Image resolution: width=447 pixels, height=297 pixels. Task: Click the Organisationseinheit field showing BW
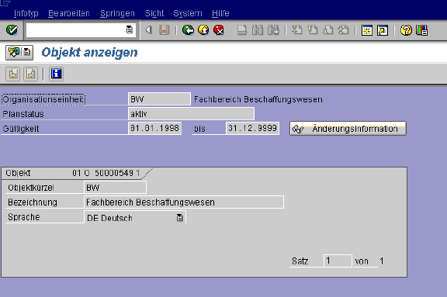[159, 99]
